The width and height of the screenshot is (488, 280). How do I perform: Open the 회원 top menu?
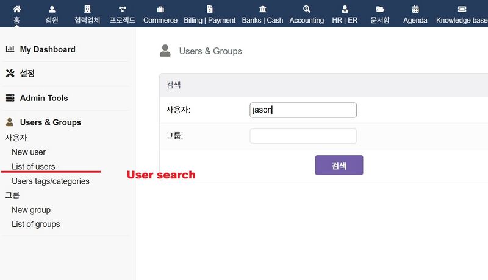pyautogui.click(x=52, y=20)
